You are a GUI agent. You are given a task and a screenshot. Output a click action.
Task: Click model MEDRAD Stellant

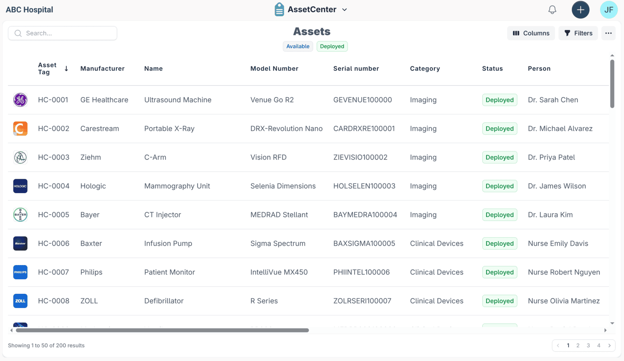click(279, 215)
